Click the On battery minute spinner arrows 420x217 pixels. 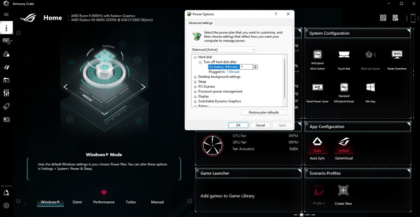tap(255, 67)
